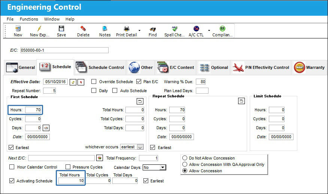The width and height of the screenshot is (328, 194).
Task: Click the Next E/C text field
Action: [61, 158]
